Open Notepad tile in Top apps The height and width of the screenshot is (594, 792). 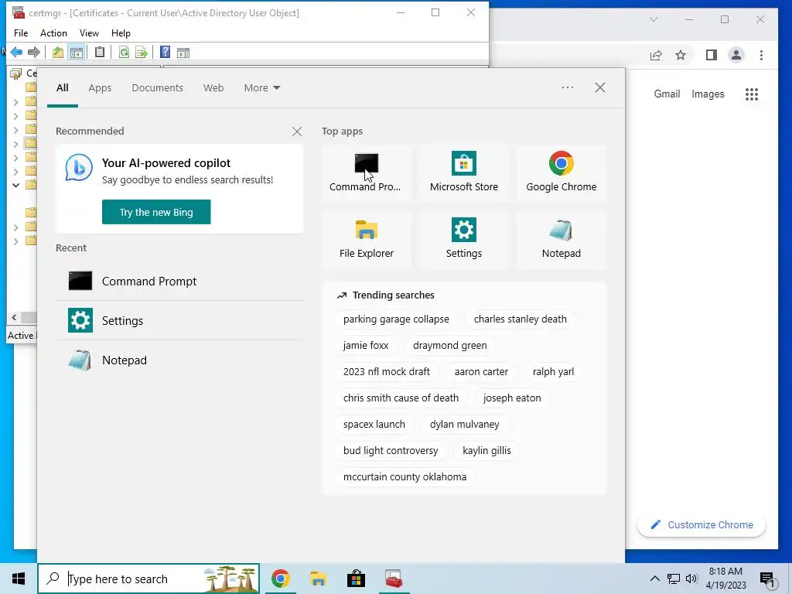point(562,239)
